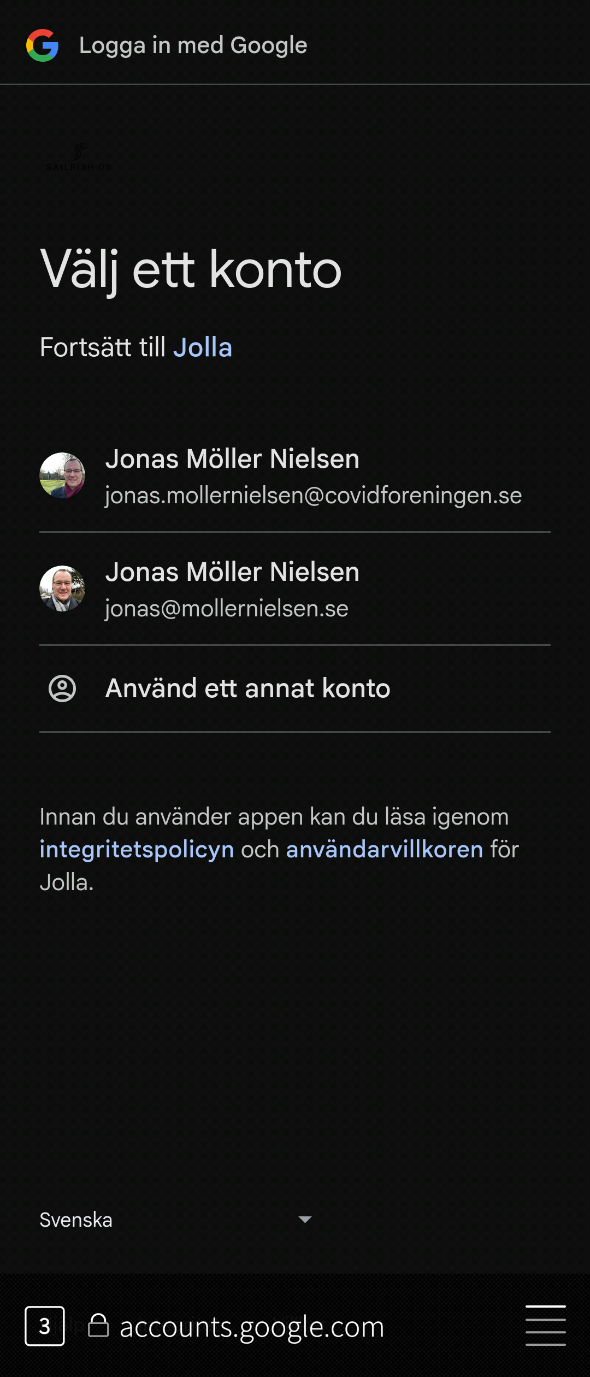Click the Sailfish OS app logo
The width and height of the screenshot is (590, 1377).
(x=79, y=157)
